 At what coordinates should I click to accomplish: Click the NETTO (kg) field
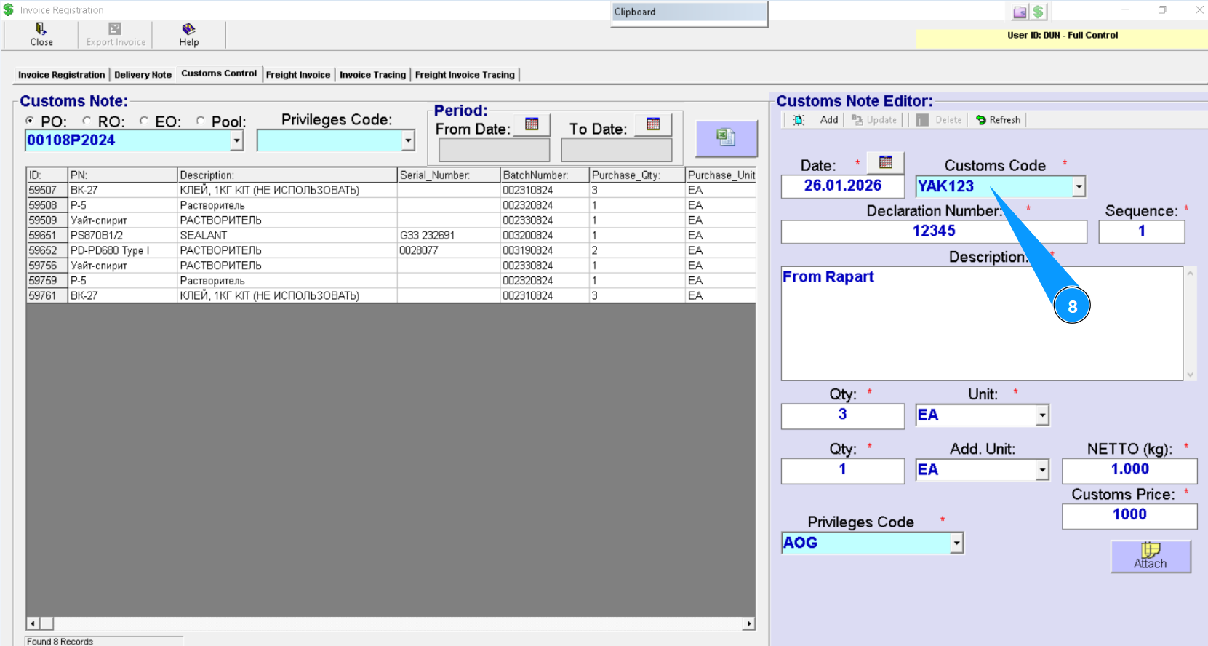[1129, 470]
